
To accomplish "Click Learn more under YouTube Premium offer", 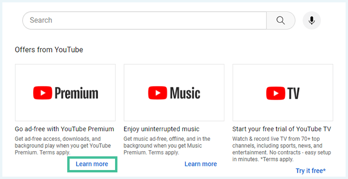I will coord(92,164).
